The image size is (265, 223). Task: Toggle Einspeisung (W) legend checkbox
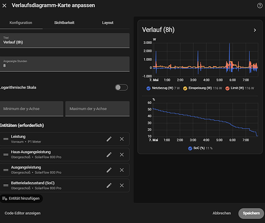pyautogui.click(x=185, y=89)
